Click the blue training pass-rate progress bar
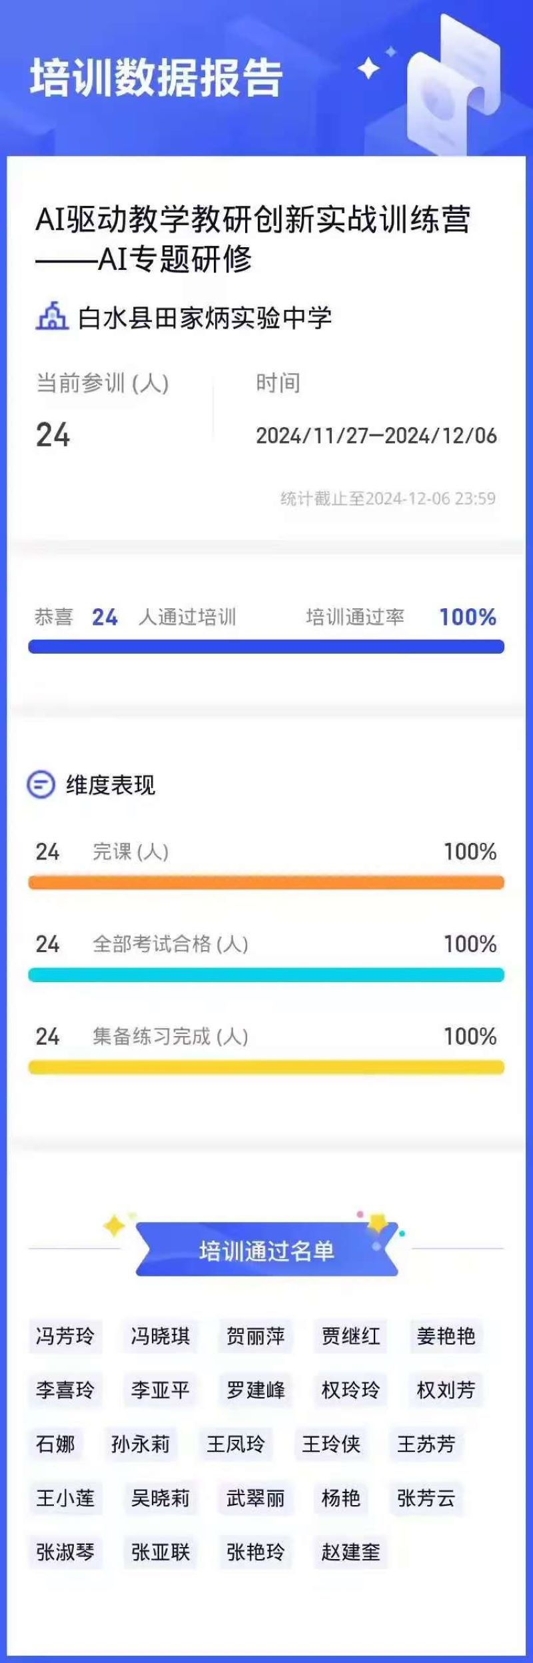 pyautogui.click(x=266, y=646)
